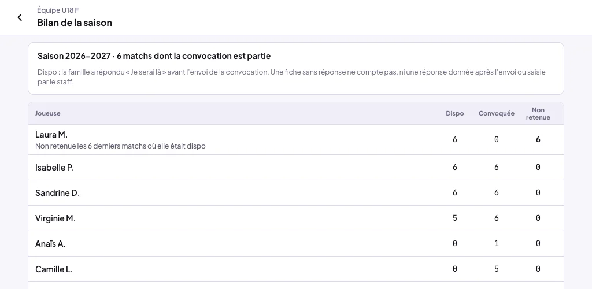Select Virginie M.'s Convoquée value 6
Viewport: 592px width, 289px height.
click(x=496, y=218)
